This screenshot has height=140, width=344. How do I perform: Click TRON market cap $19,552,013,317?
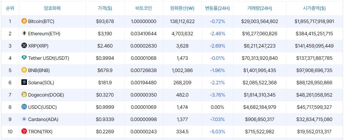(x=314, y=132)
